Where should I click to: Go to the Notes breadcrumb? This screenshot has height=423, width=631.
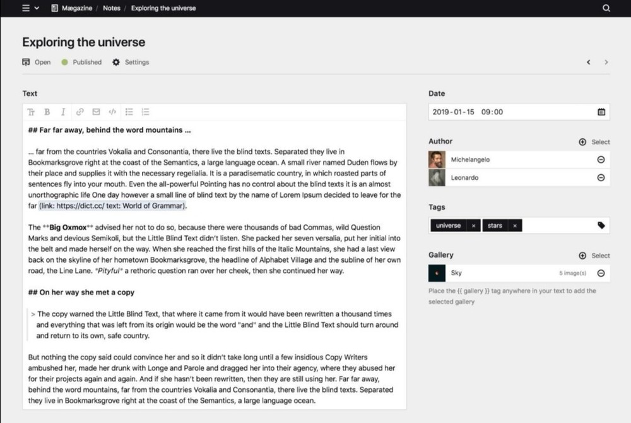point(112,8)
